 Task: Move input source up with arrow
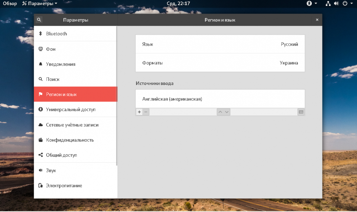pos(220,112)
